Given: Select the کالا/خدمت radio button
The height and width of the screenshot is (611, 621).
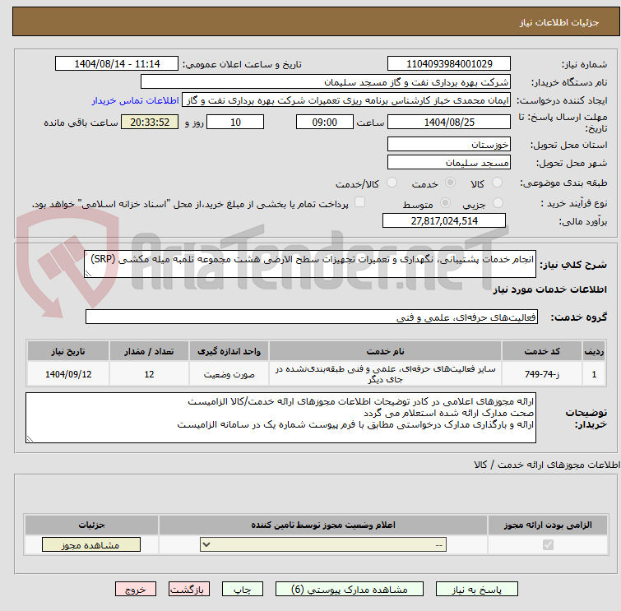Looking at the screenshot, I should coord(392,183).
